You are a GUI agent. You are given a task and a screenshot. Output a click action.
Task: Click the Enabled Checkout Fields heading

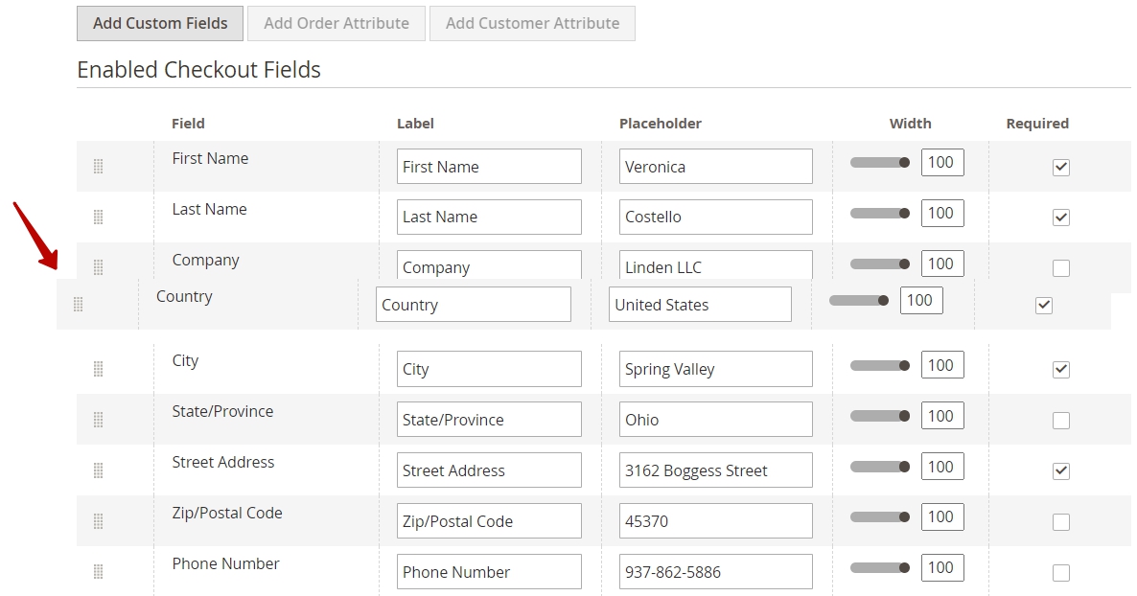coord(198,70)
